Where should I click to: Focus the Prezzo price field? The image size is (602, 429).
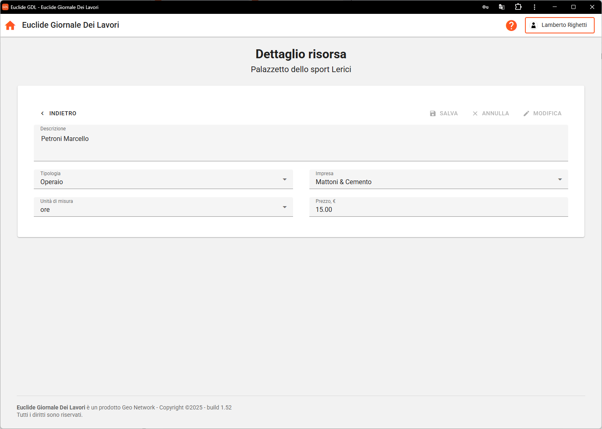point(438,209)
